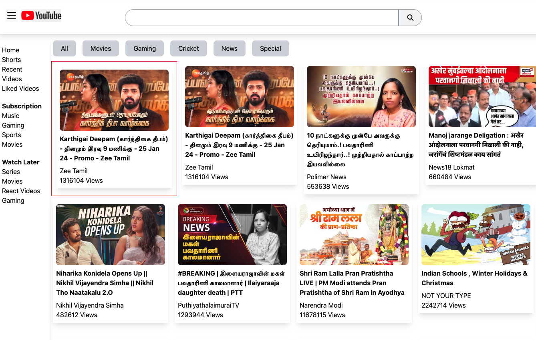Open Movies under Subscription

click(x=12, y=144)
